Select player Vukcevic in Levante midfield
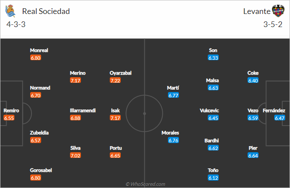Screen dimensions: 290x188 coord(210,110)
